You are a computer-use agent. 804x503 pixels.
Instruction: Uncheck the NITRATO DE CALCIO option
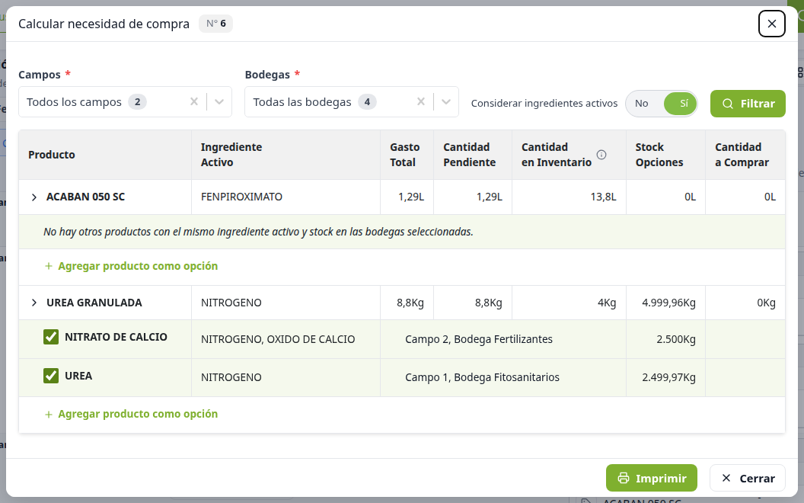coord(51,337)
